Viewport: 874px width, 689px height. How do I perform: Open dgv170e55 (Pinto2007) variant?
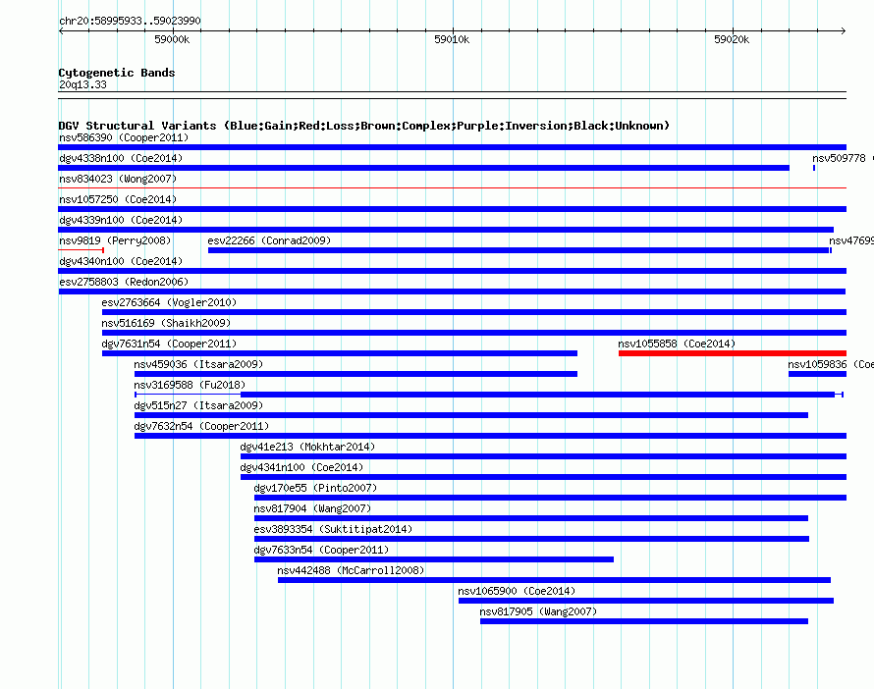(550, 498)
